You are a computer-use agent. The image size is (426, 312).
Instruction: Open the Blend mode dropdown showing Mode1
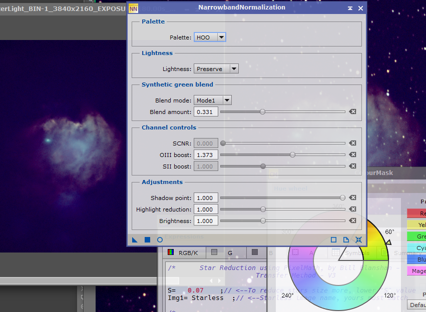coord(213,100)
